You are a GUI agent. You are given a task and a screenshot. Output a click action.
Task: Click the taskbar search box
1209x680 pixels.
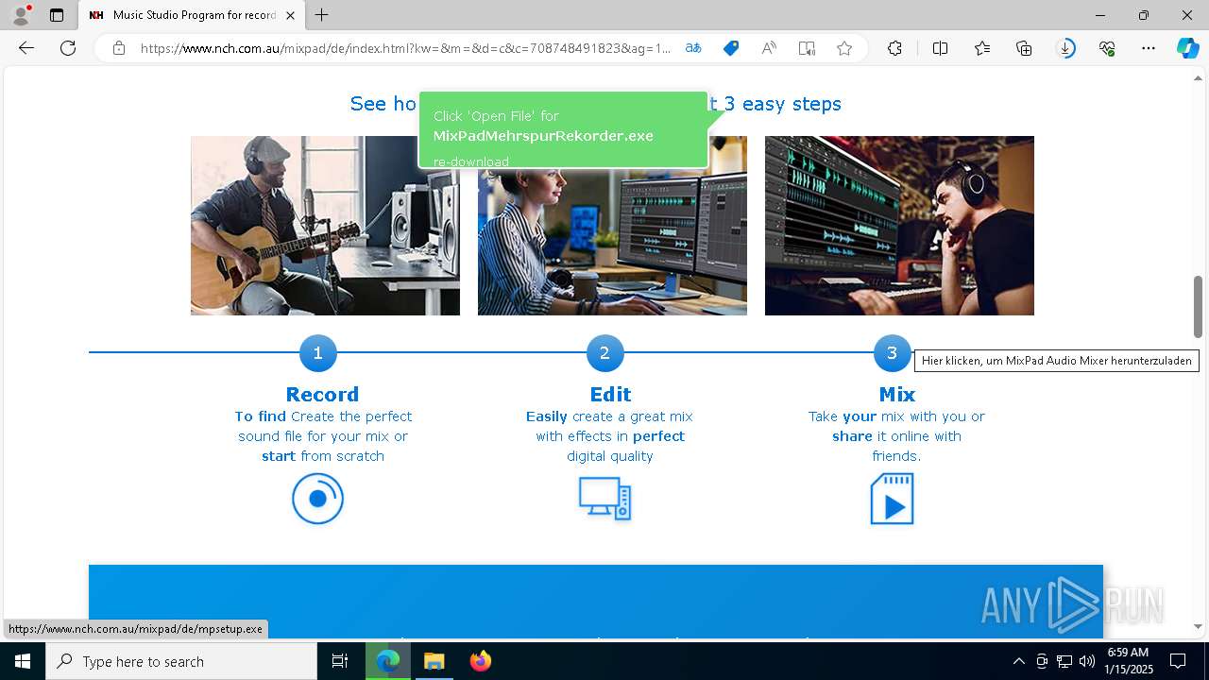point(181,661)
